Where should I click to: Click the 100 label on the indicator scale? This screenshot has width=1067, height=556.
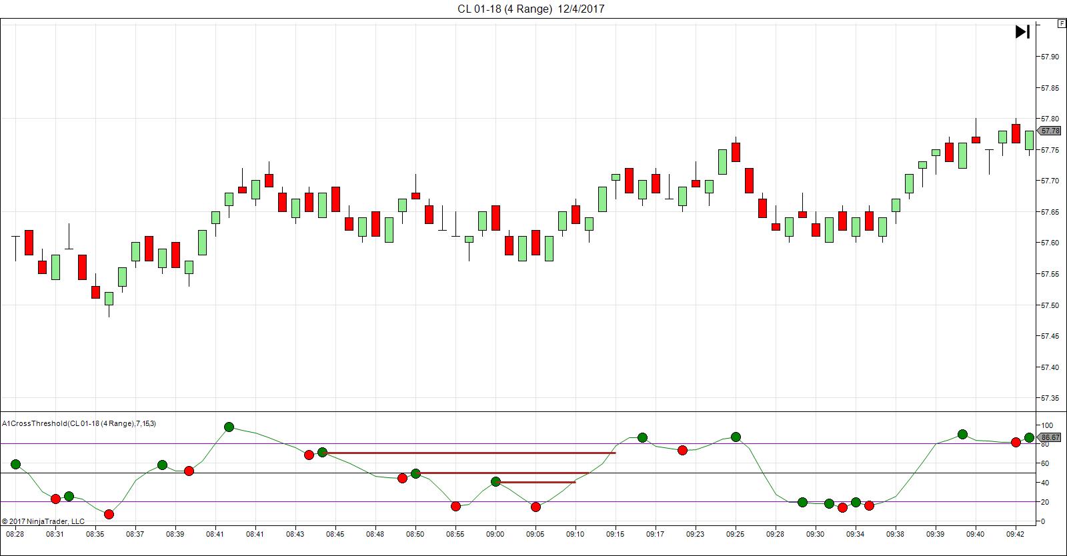coord(1047,425)
